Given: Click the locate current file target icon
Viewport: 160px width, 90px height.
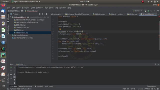Looking at the screenshot, I should point(39,14).
